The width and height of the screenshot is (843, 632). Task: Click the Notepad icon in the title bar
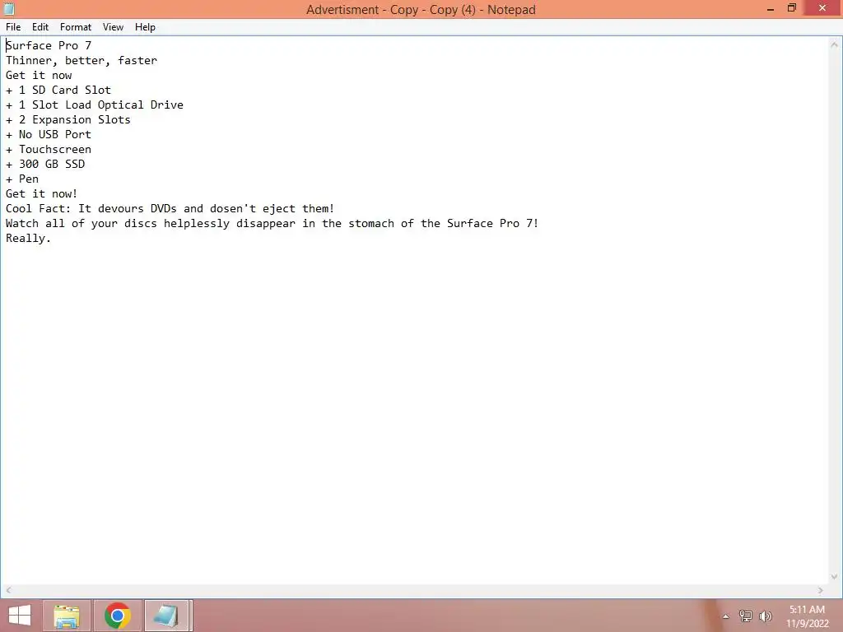coord(9,8)
